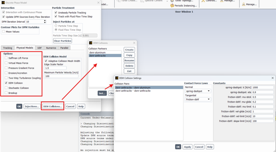Image resolution: width=276 pixels, height=152 pixels.
Task: Click the Periodic Instancing ribbon icon
Action: coord(172,6)
